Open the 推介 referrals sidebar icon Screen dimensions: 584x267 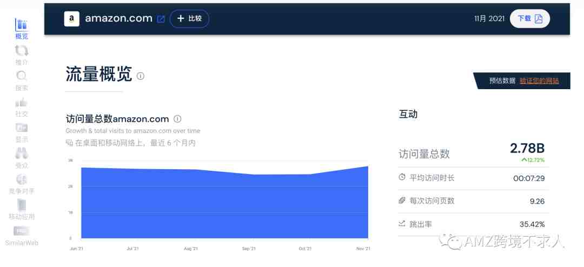[x=22, y=50]
